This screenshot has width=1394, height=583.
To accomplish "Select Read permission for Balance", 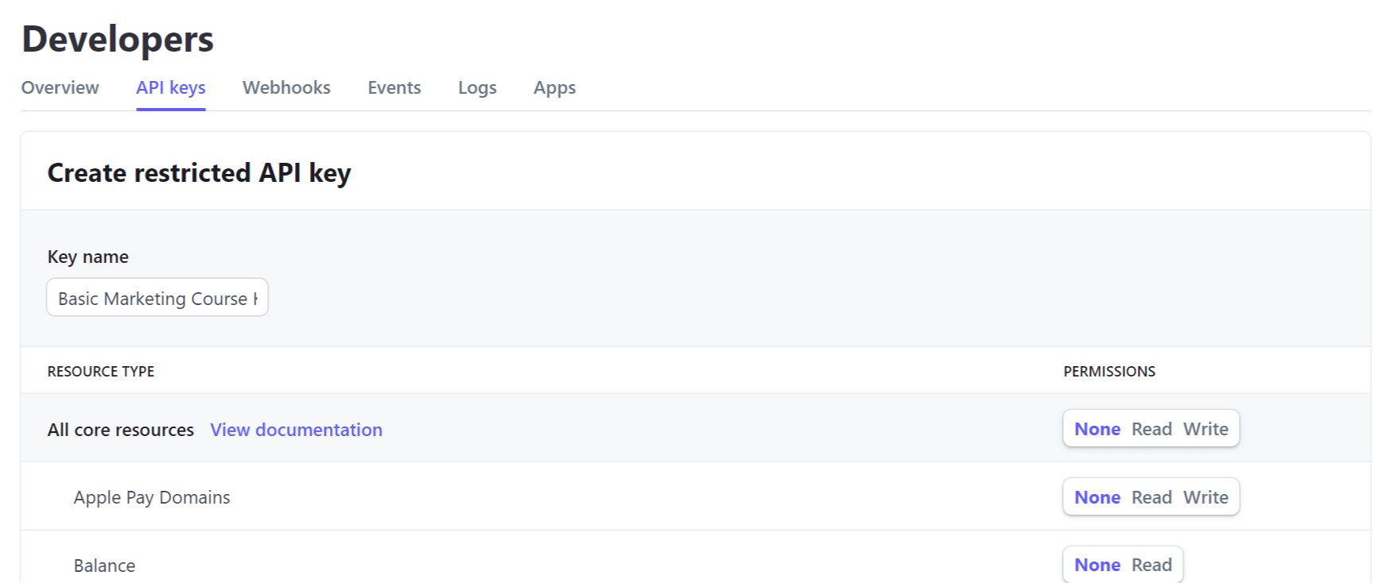I will [1151, 565].
